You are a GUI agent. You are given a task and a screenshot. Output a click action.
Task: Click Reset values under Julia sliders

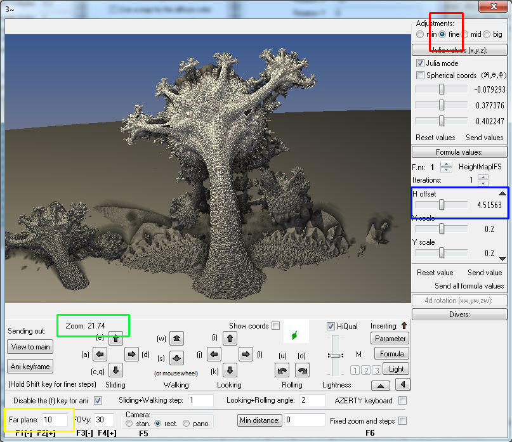point(435,138)
